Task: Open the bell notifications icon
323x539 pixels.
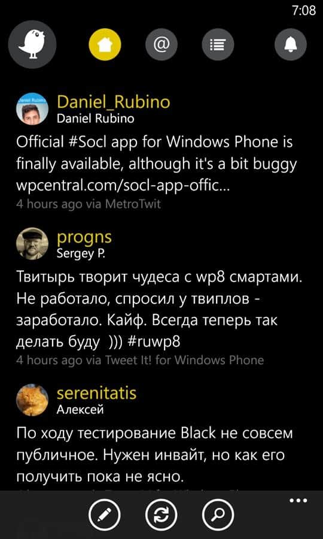Action: [x=290, y=44]
